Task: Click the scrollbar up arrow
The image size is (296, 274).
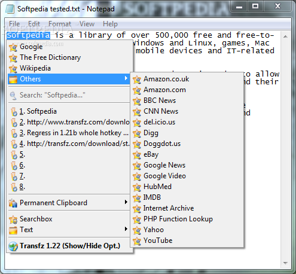Action: [x=285, y=36]
